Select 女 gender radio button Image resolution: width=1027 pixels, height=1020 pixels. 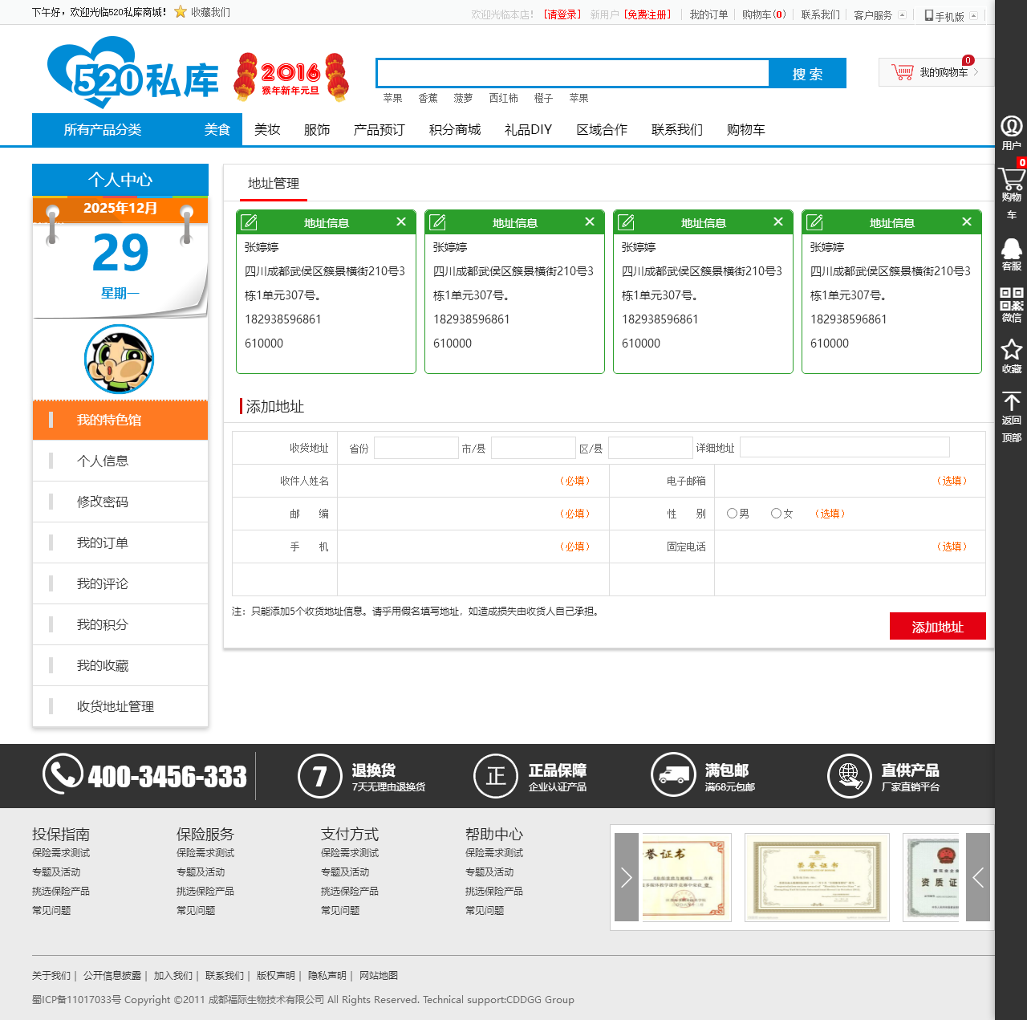pos(776,514)
